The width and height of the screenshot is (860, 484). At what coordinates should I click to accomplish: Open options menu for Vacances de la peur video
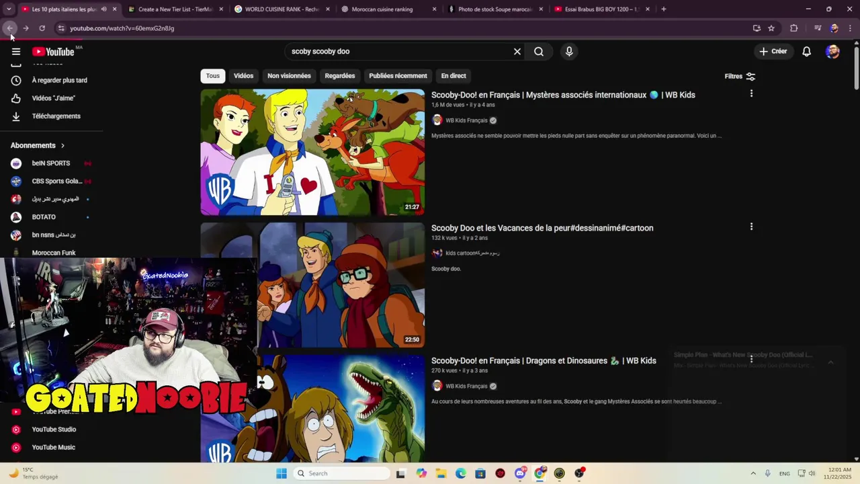click(x=751, y=227)
